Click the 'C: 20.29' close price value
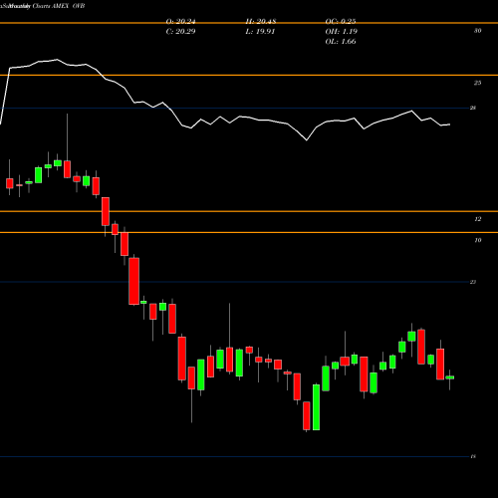The width and height of the screenshot is (498, 498). point(180,32)
